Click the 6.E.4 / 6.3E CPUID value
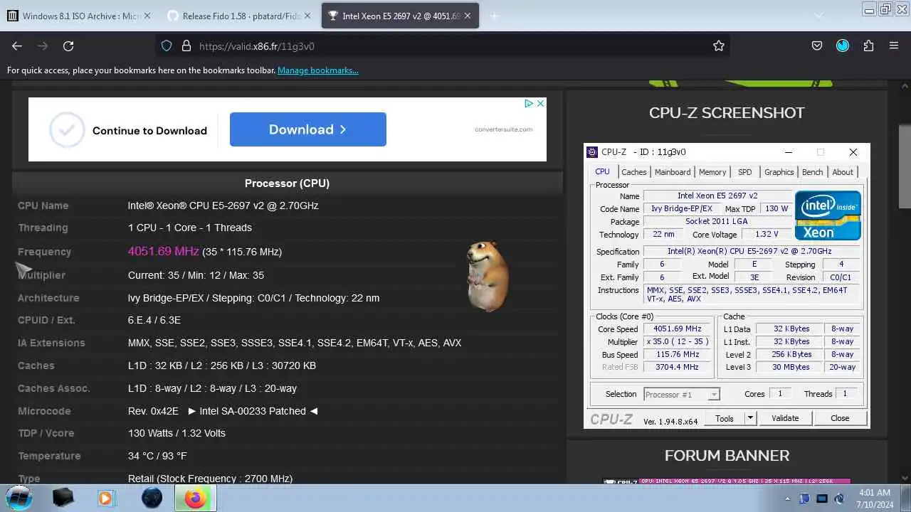The height and width of the screenshot is (512, 911). tap(154, 320)
